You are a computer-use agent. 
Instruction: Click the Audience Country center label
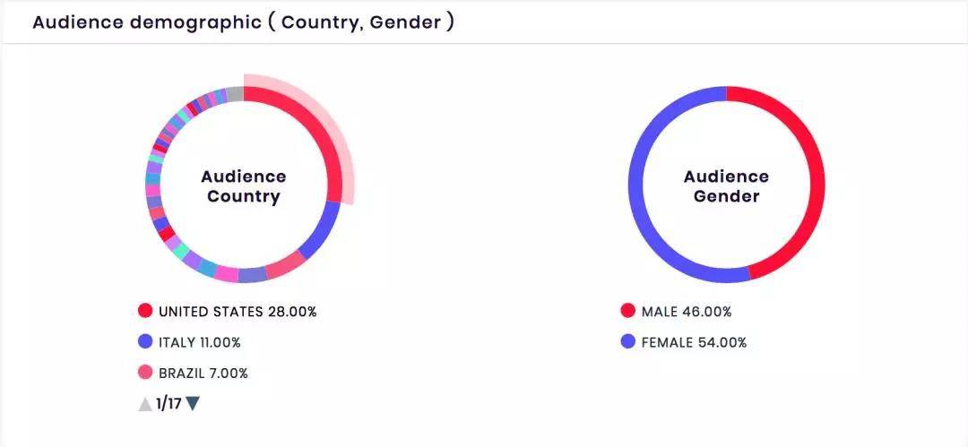pyautogui.click(x=244, y=186)
